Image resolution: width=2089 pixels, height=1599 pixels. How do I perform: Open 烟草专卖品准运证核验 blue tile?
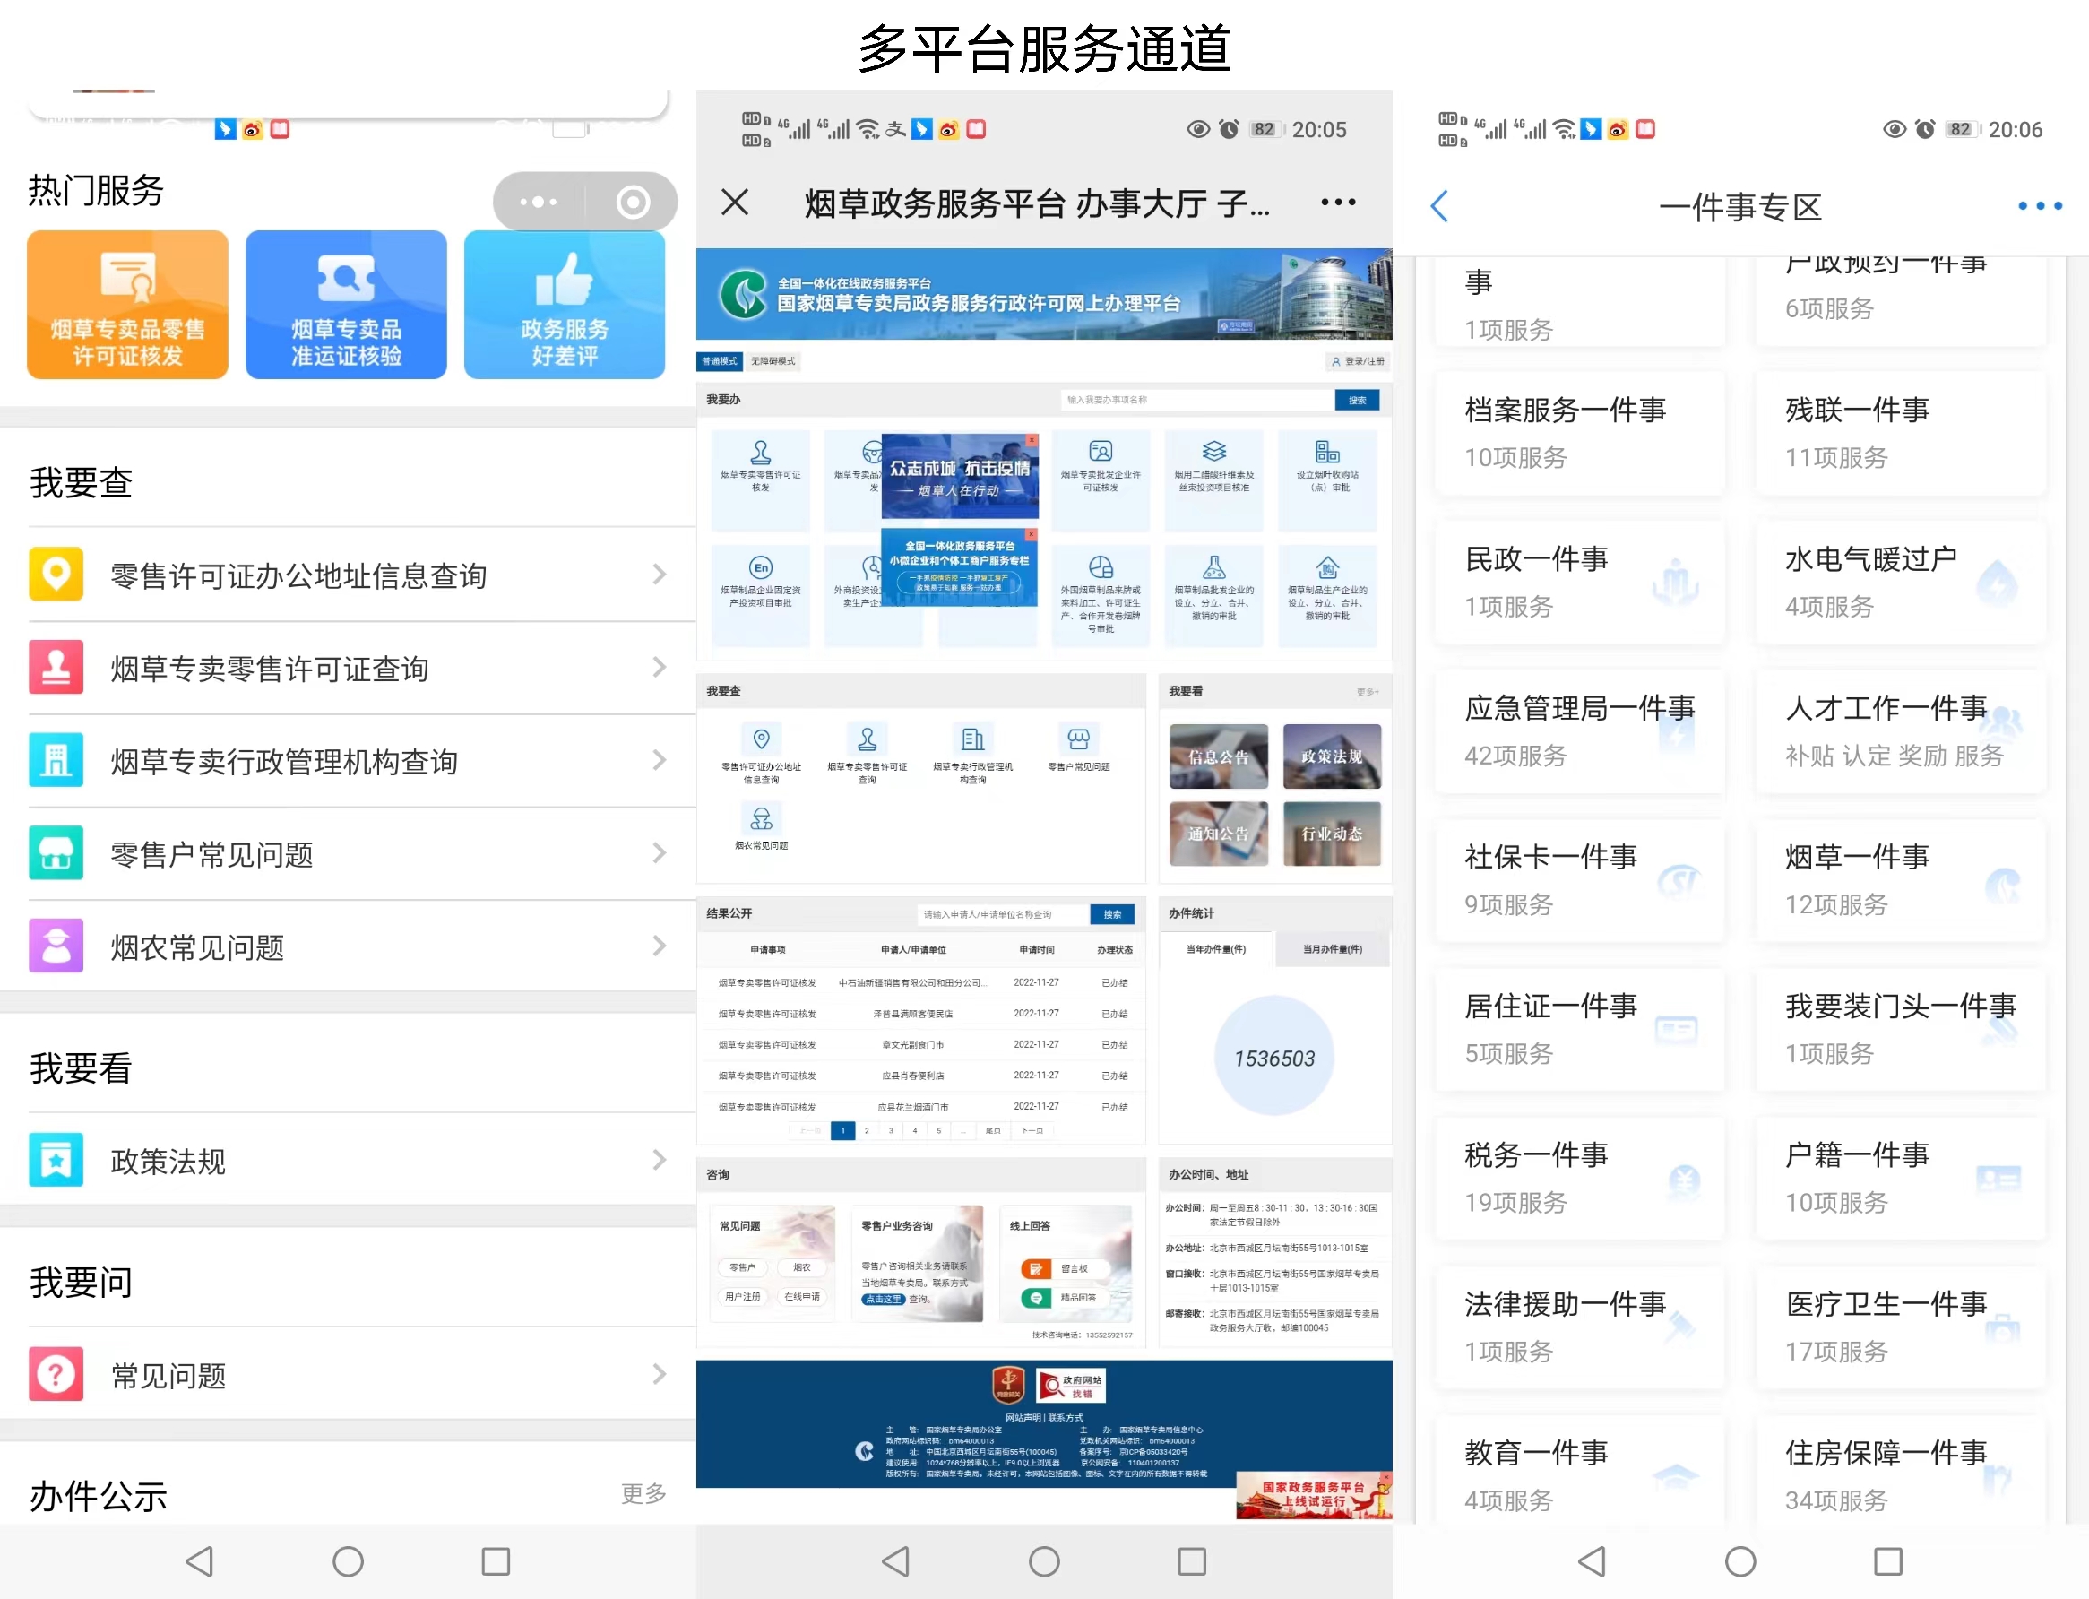345,305
